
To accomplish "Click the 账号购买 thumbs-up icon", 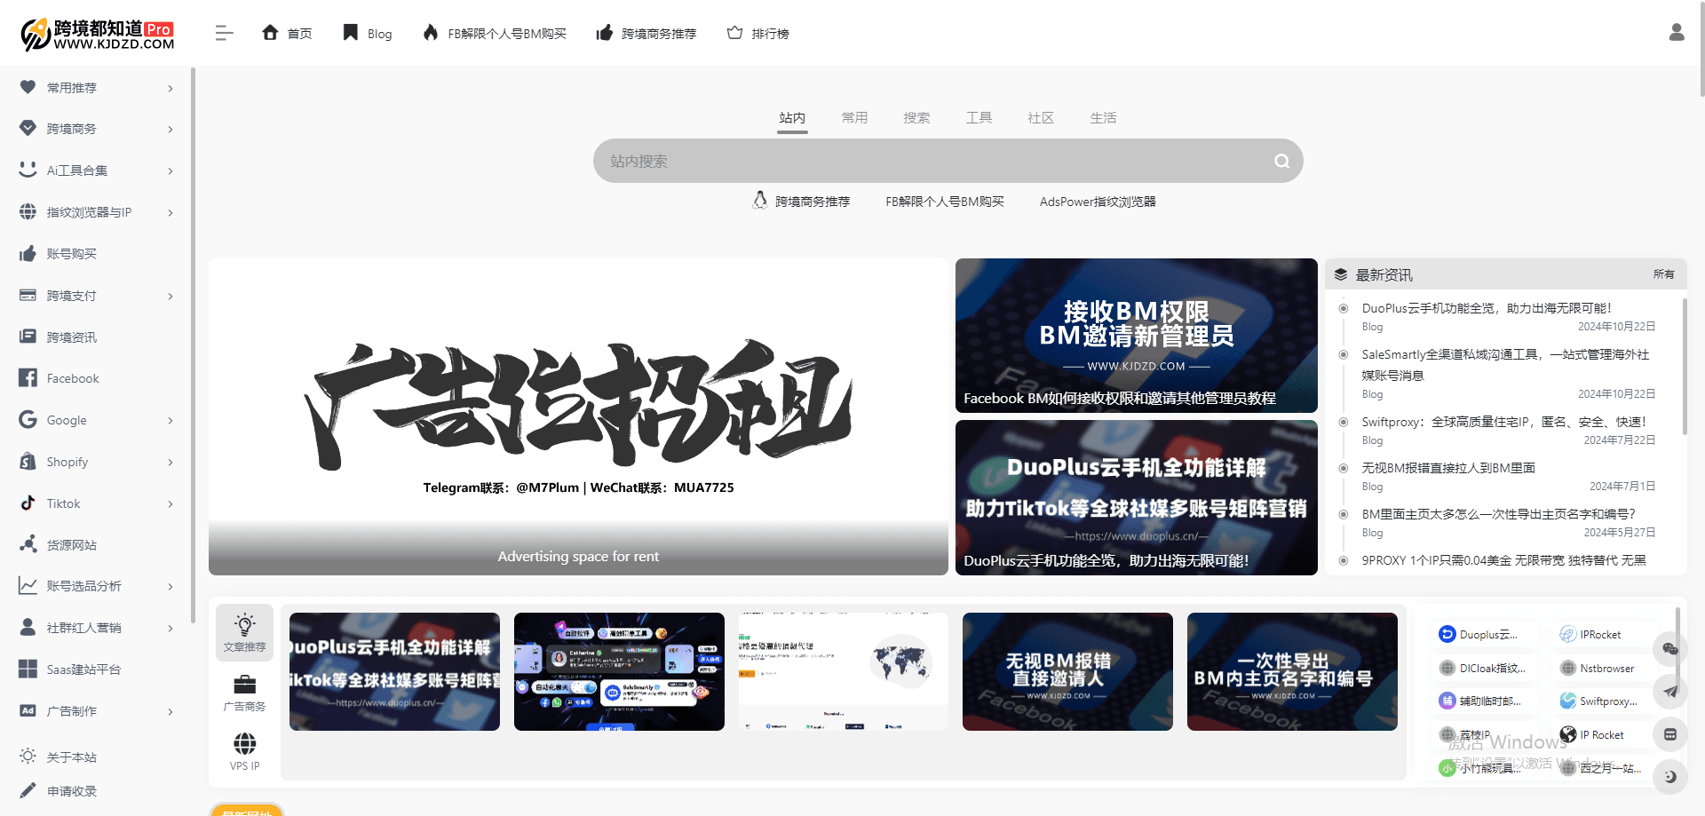I will (28, 253).
